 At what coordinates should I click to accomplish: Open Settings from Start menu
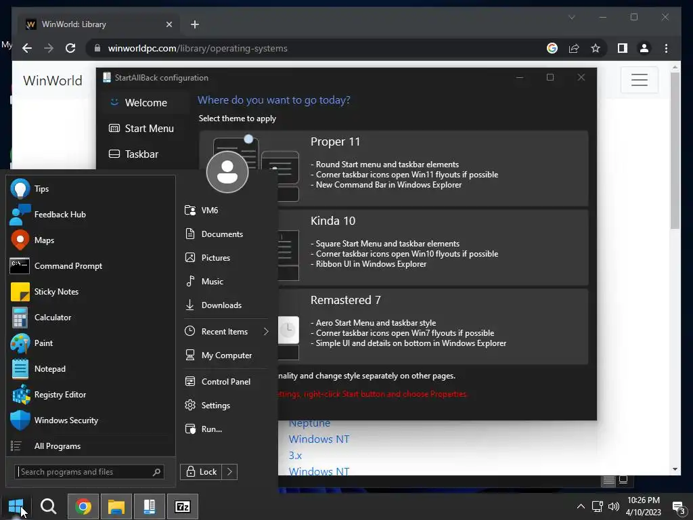[x=226, y=405]
